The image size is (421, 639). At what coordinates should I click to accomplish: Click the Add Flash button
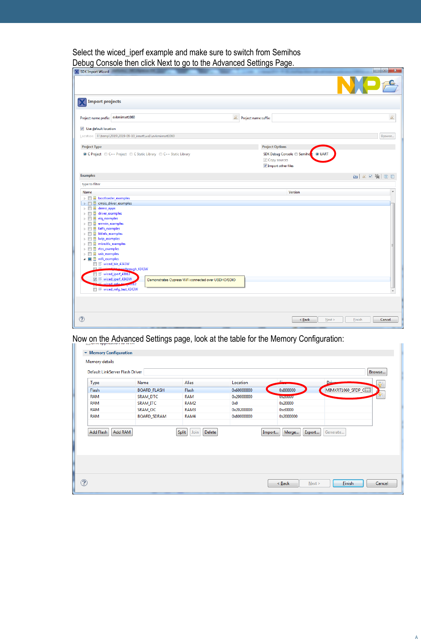(98, 432)
